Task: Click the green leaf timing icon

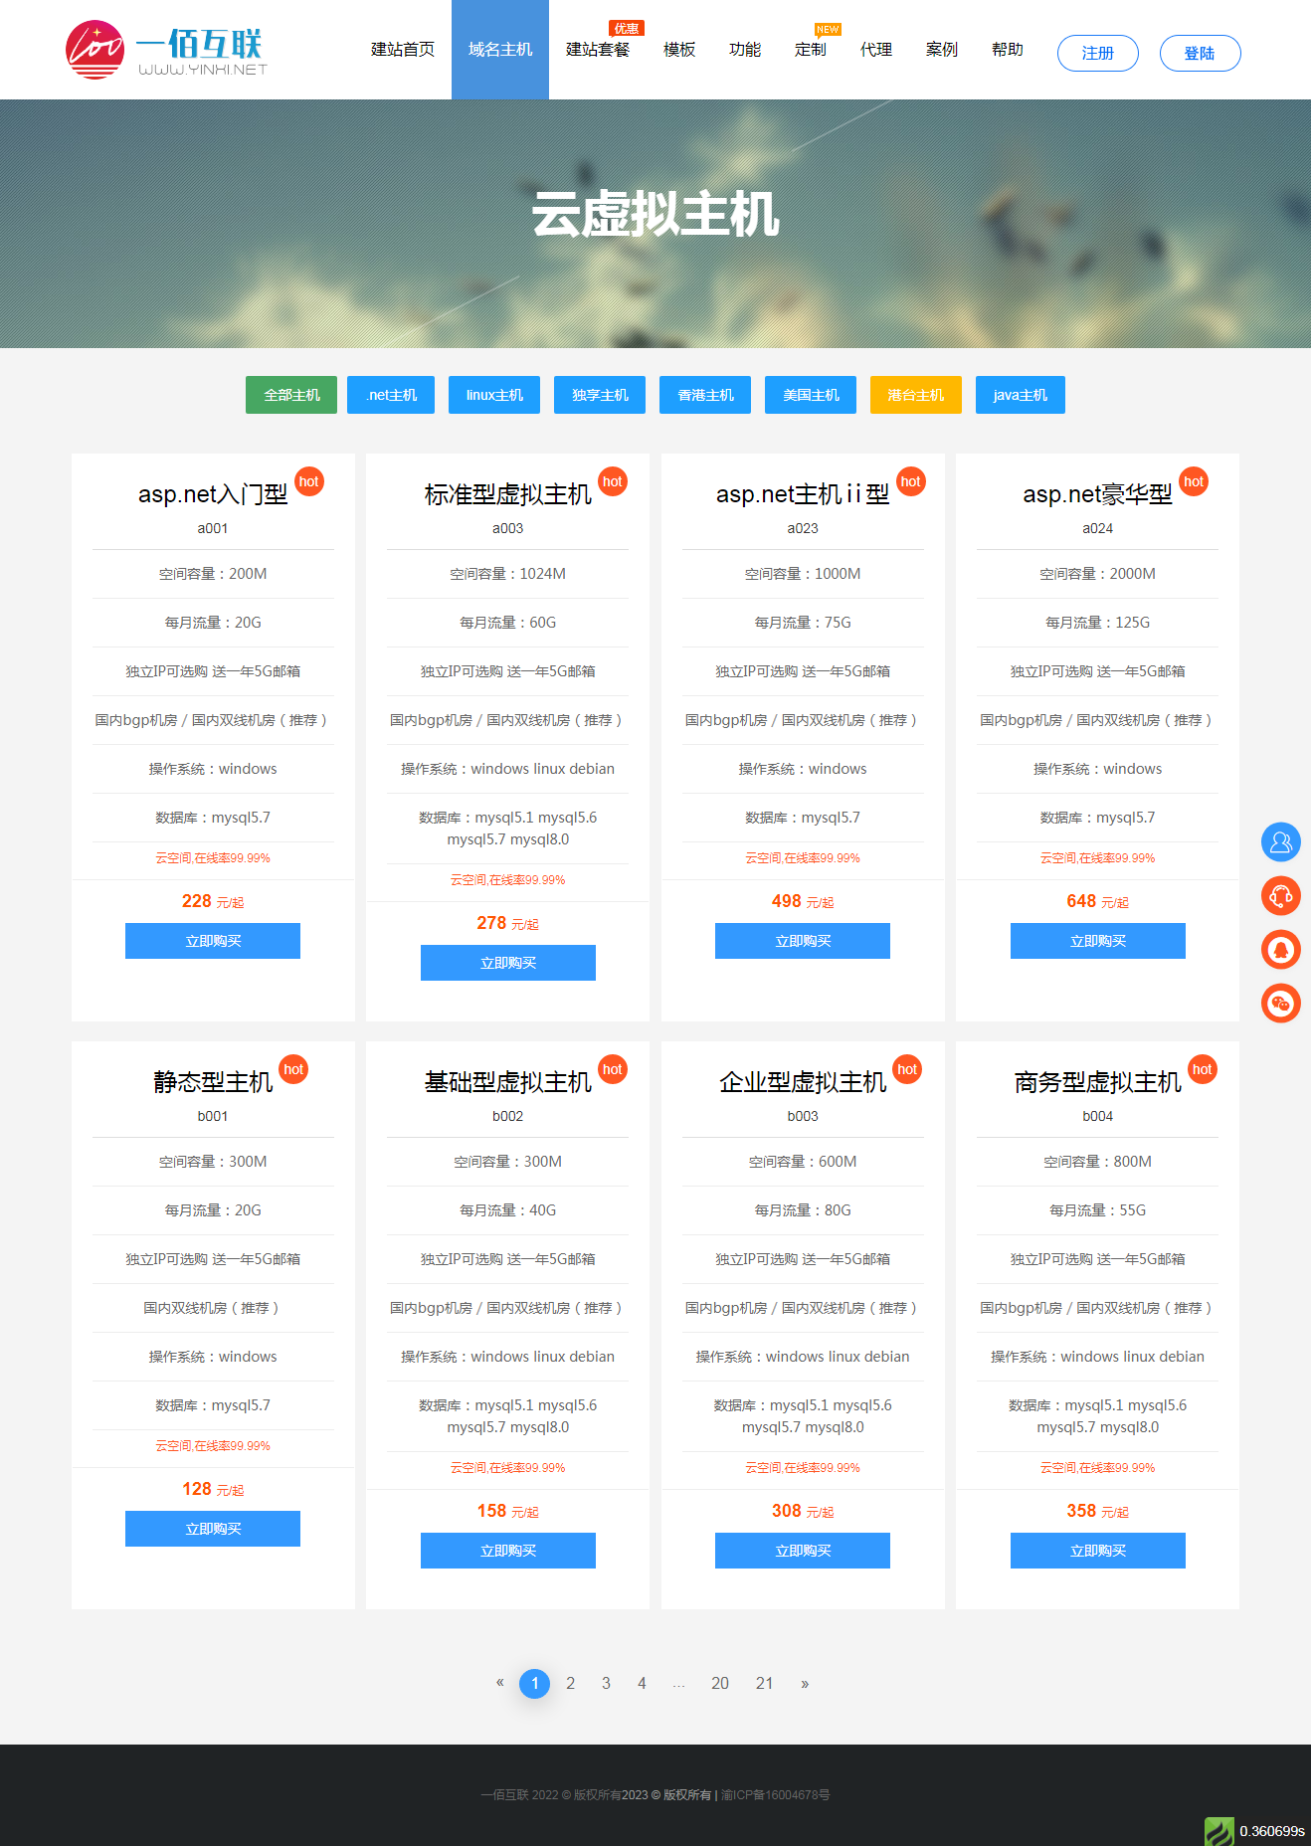Action: pyautogui.click(x=1218, y=1831)
